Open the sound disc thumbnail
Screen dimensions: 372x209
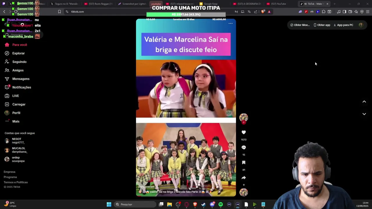(244, 192)
